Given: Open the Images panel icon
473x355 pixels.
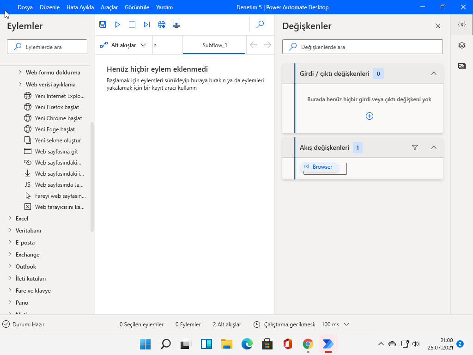Looking at the screenshot, I should point(461,66).
